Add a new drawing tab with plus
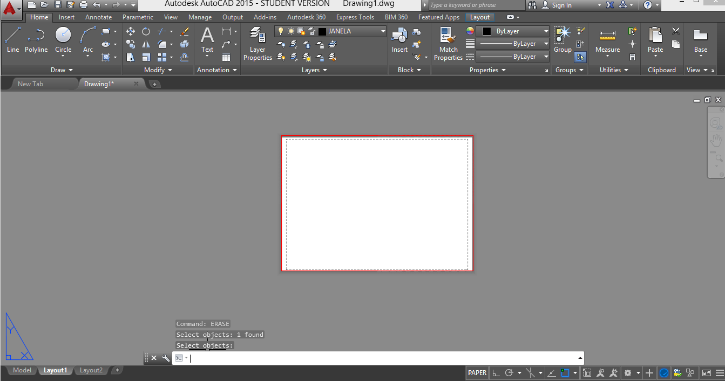The image size is (725, 381). click(x=154, y=84)
